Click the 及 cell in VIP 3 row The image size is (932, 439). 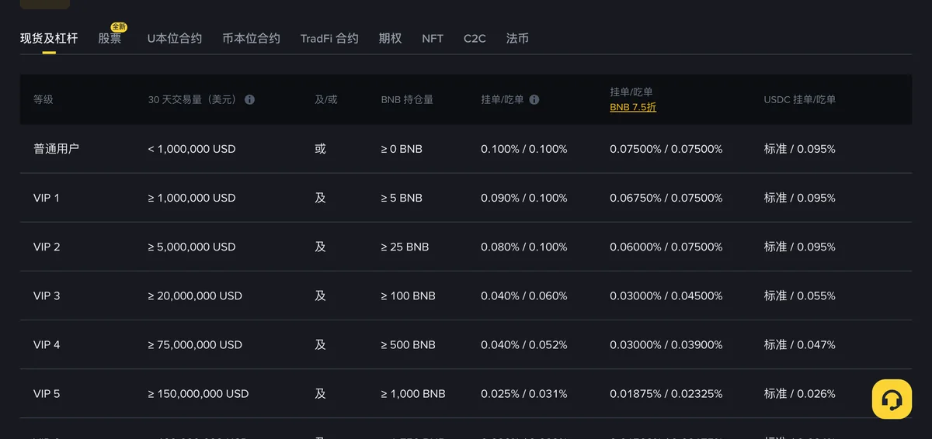(320, 296)
